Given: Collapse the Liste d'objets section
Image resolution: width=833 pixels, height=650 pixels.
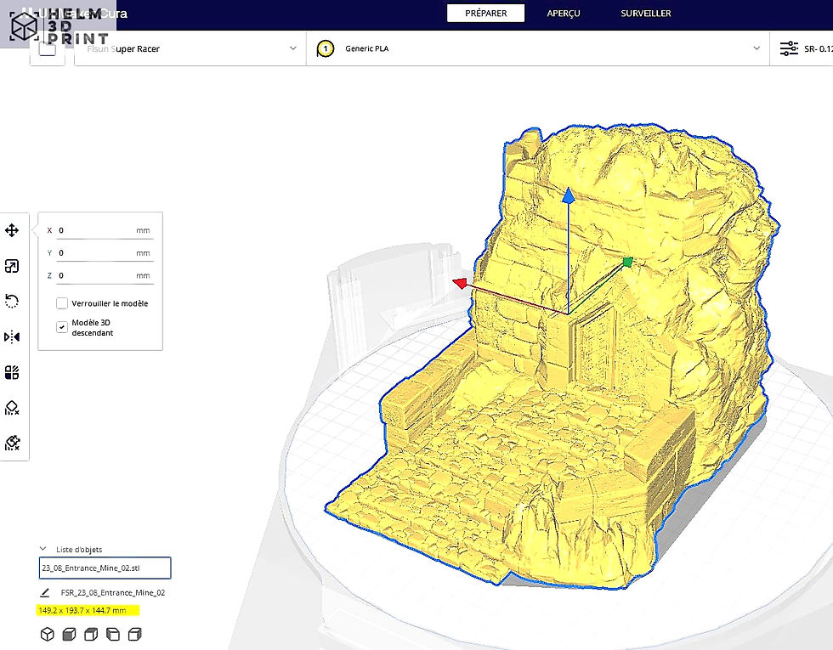Looking at the screenshot, I should click(x=43, y=549).
